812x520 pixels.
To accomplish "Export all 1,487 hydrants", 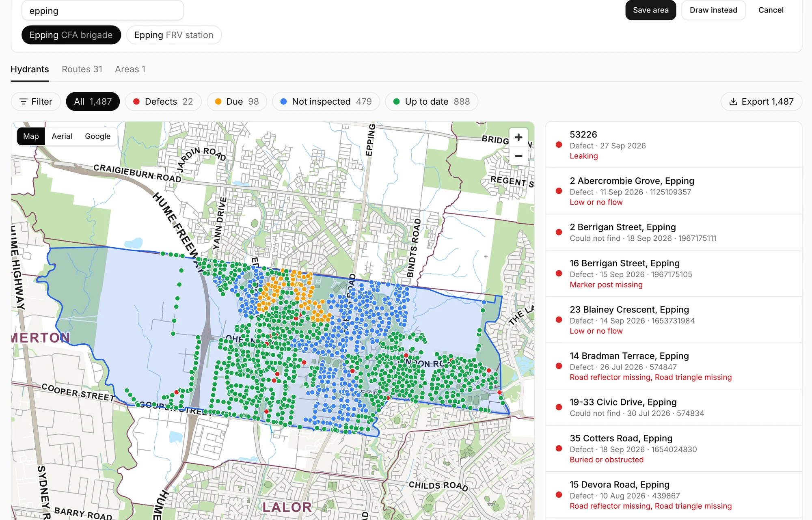I will (761, 101).
